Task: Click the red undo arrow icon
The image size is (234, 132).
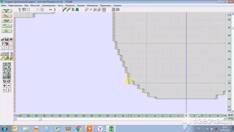Action: click(7, 44)
